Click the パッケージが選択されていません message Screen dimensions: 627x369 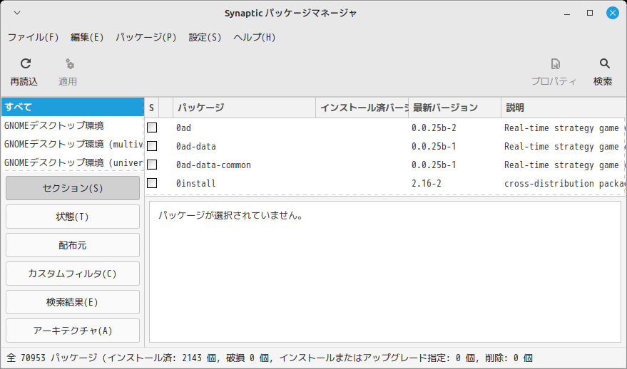coord(230,216)
